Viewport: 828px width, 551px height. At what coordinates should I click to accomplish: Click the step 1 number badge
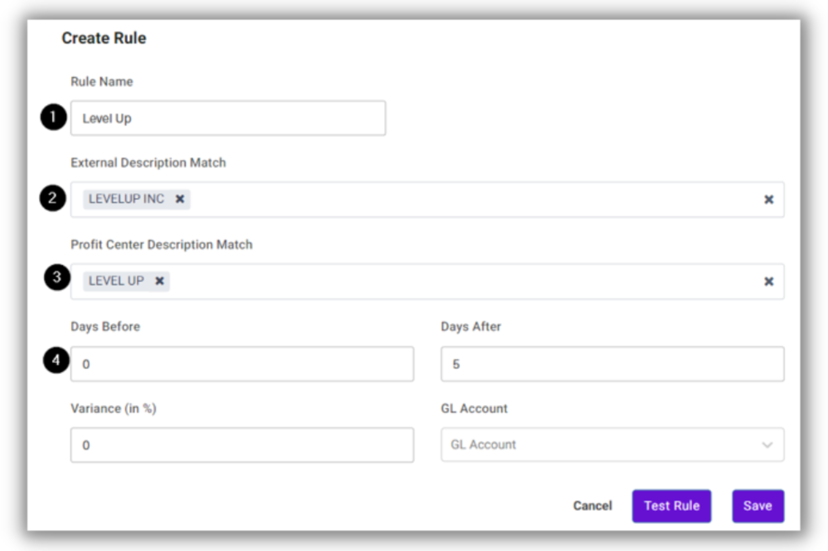pos(54,117)
